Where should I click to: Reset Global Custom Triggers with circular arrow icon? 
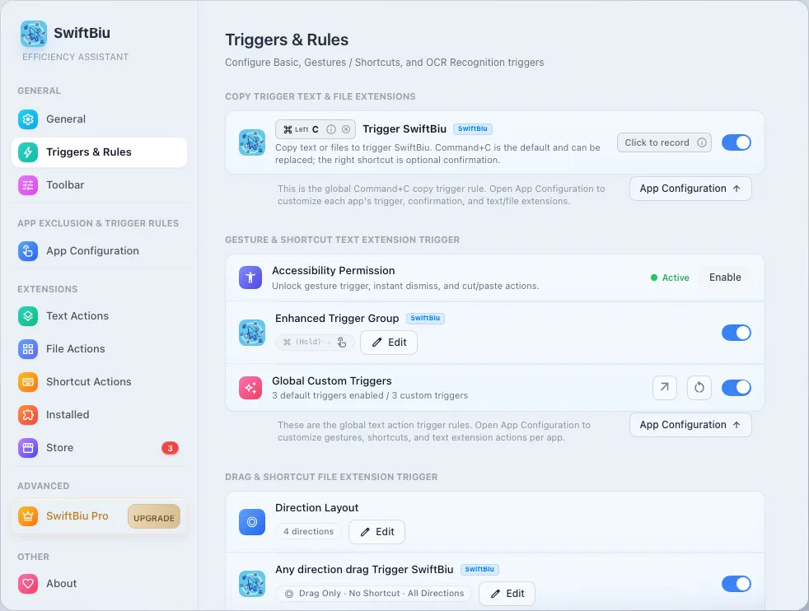click(699, 388)
